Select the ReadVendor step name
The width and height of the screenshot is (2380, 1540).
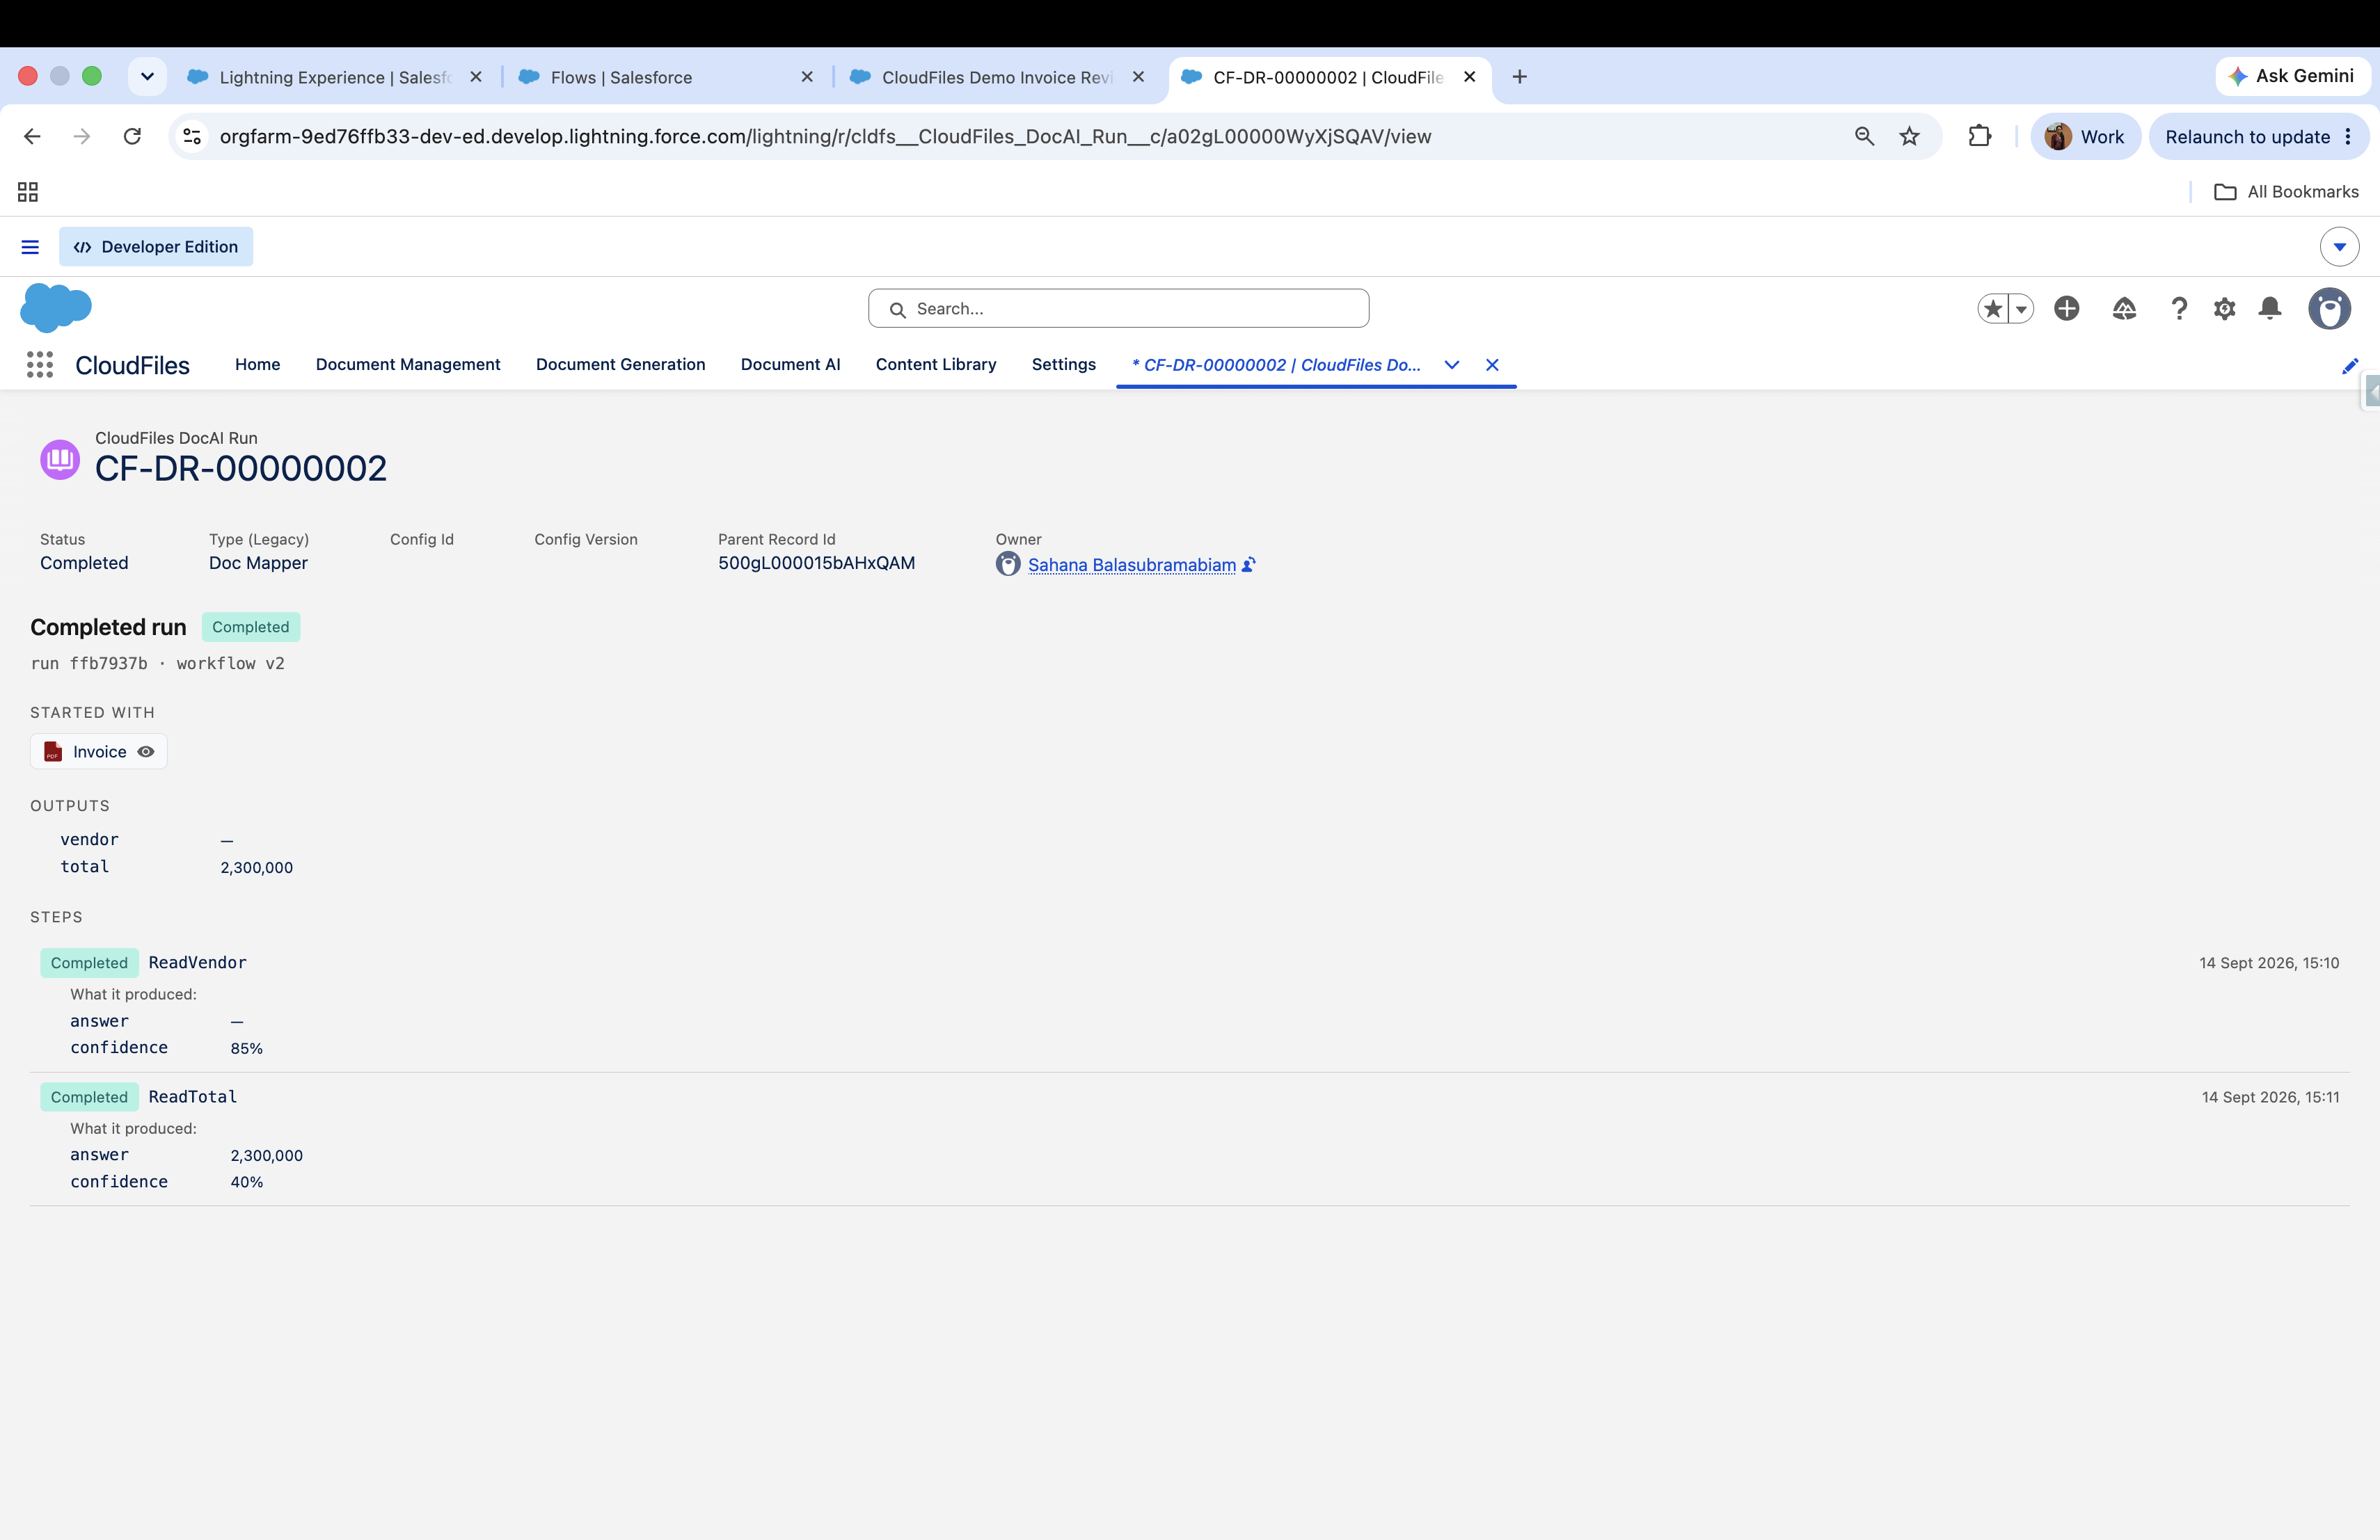[x=198, y=963]
